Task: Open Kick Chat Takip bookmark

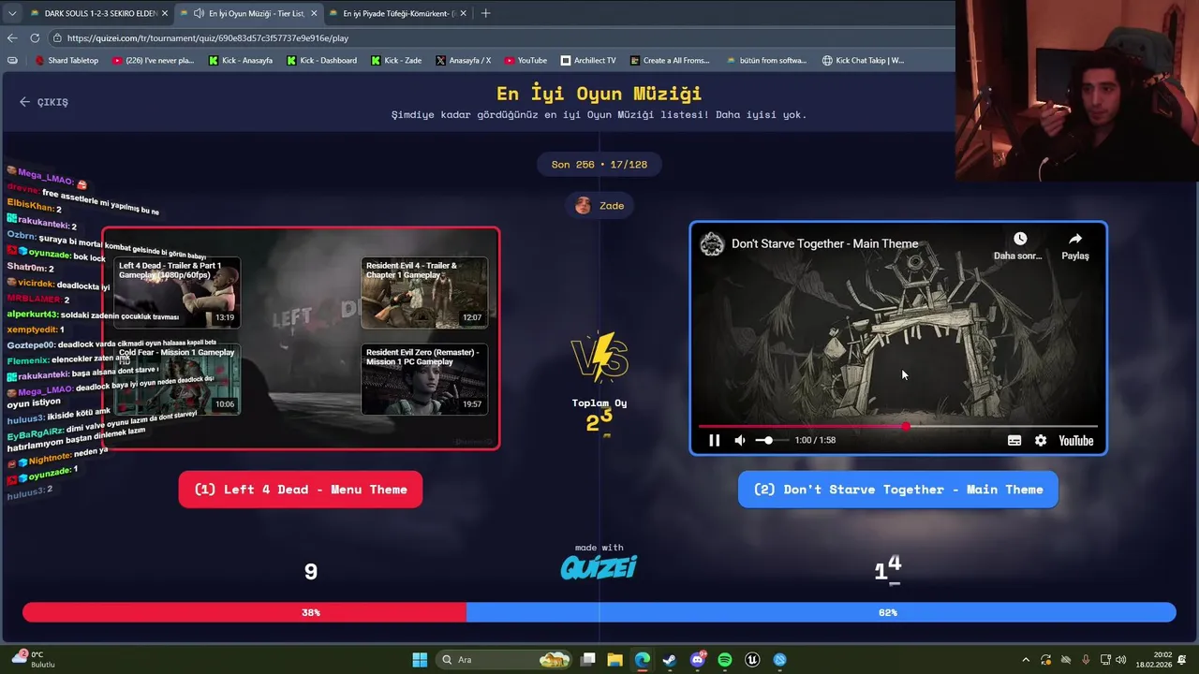Action: (x=864, y=60)
